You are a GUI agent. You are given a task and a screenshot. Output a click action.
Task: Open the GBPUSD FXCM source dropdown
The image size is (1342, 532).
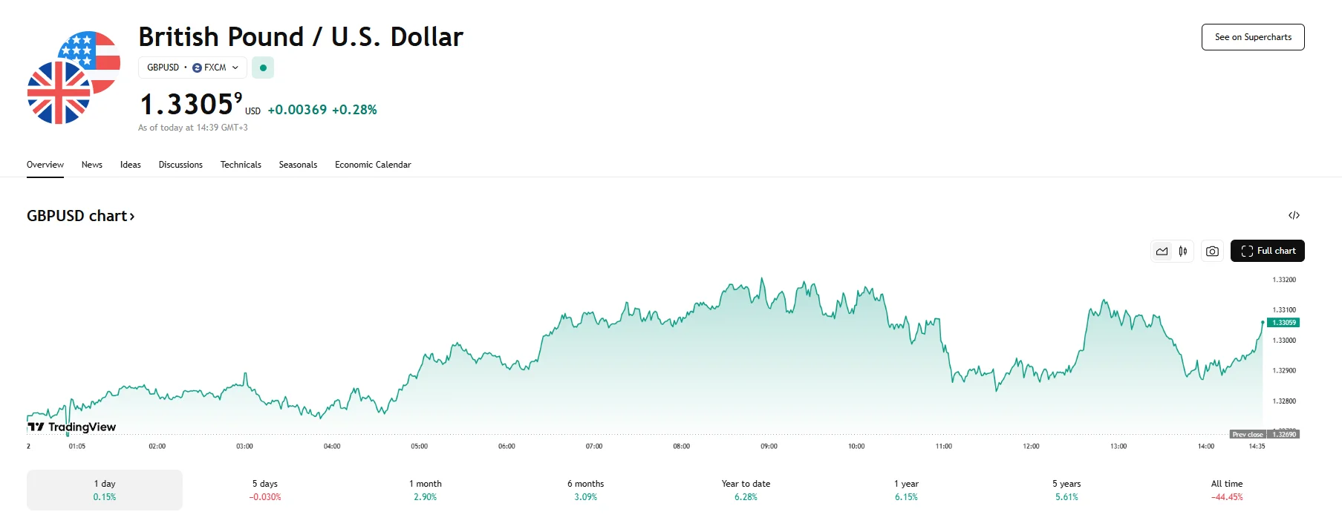click(192, 68)
